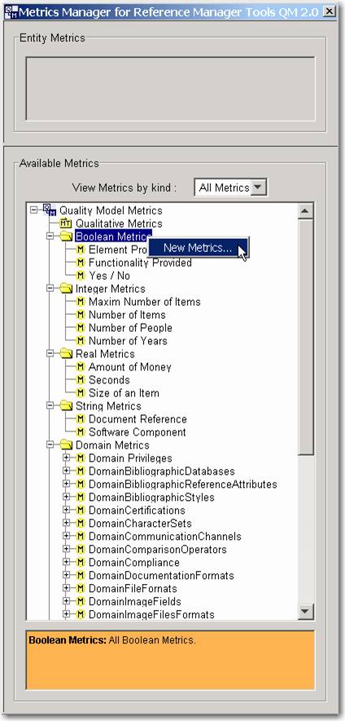Open the All Metrics kind dropdown
Screen dimensions: 345x721
259,187
